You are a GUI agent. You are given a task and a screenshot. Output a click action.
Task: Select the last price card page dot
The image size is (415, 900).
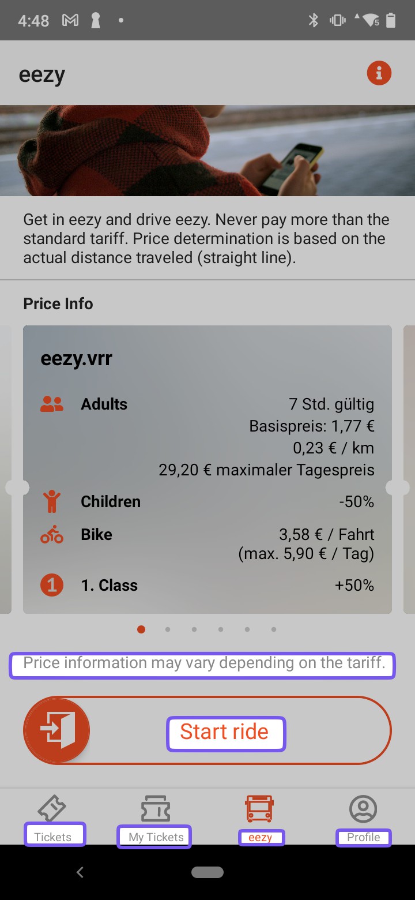pos(274,629)
